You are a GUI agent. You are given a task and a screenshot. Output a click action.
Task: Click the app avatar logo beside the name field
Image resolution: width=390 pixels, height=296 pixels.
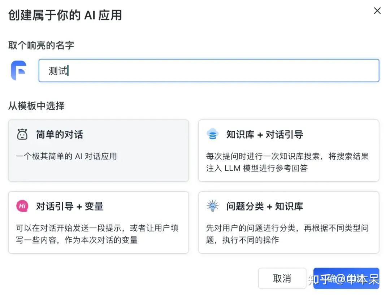(x=19, y=71)
